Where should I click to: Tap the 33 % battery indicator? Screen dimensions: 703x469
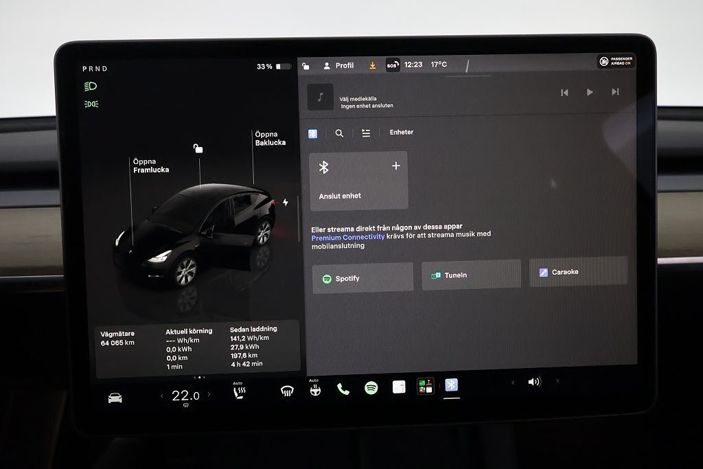(274, 67)
